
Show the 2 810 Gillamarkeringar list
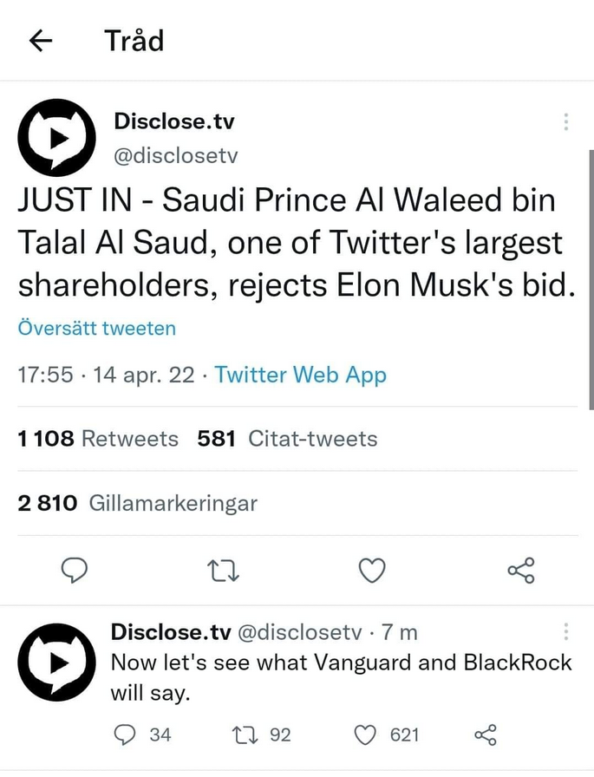pyautogui.click(x=137, y=503)
